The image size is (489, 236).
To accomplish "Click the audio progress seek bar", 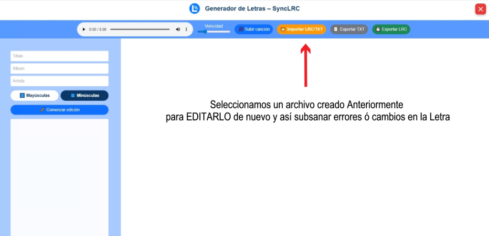I will click(139, 30).
